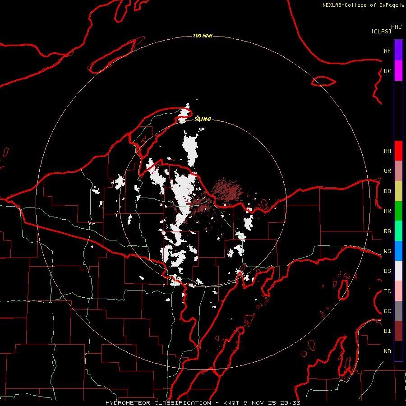Pick the dark brown BI legend swatch
406x406 pixels.
pyautogui.click(x=398, y=331)
